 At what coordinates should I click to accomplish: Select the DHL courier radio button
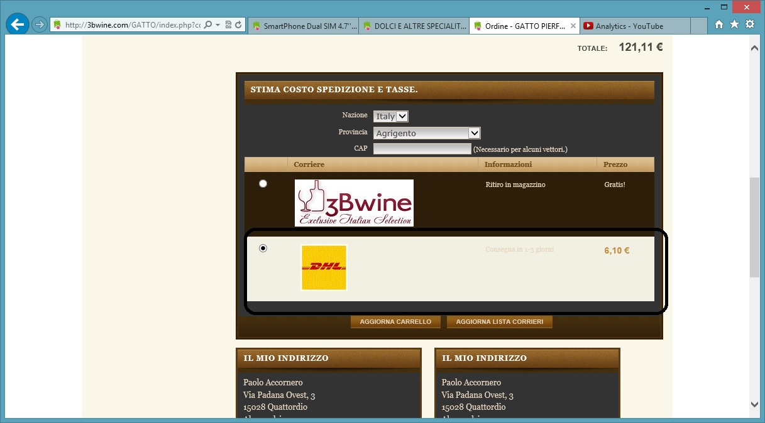coord(263,249)
